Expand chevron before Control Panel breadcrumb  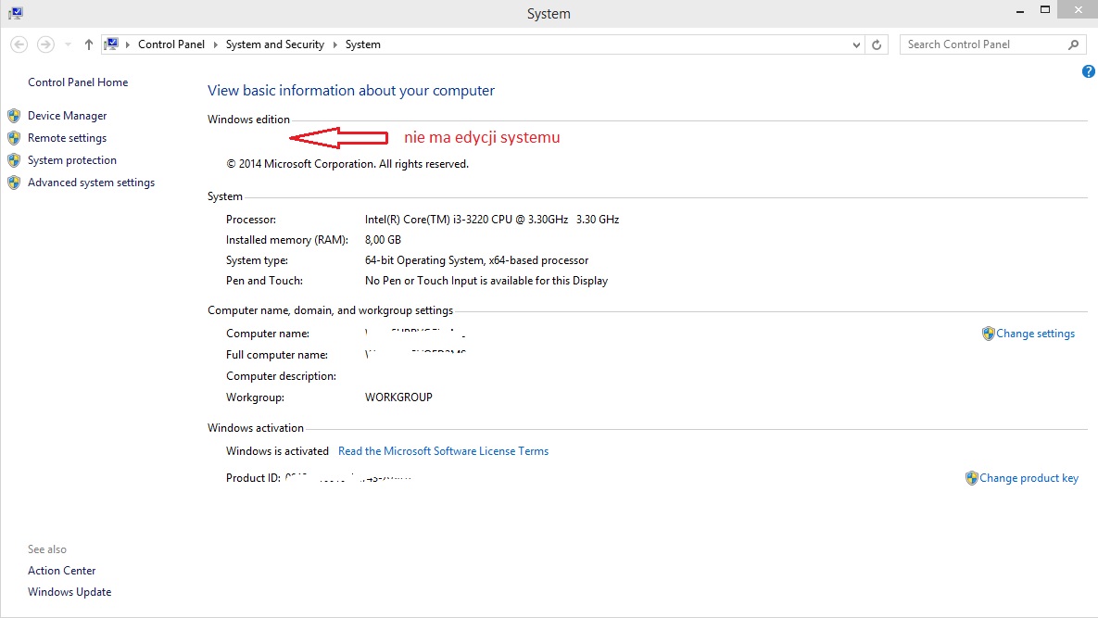point(128,44)
